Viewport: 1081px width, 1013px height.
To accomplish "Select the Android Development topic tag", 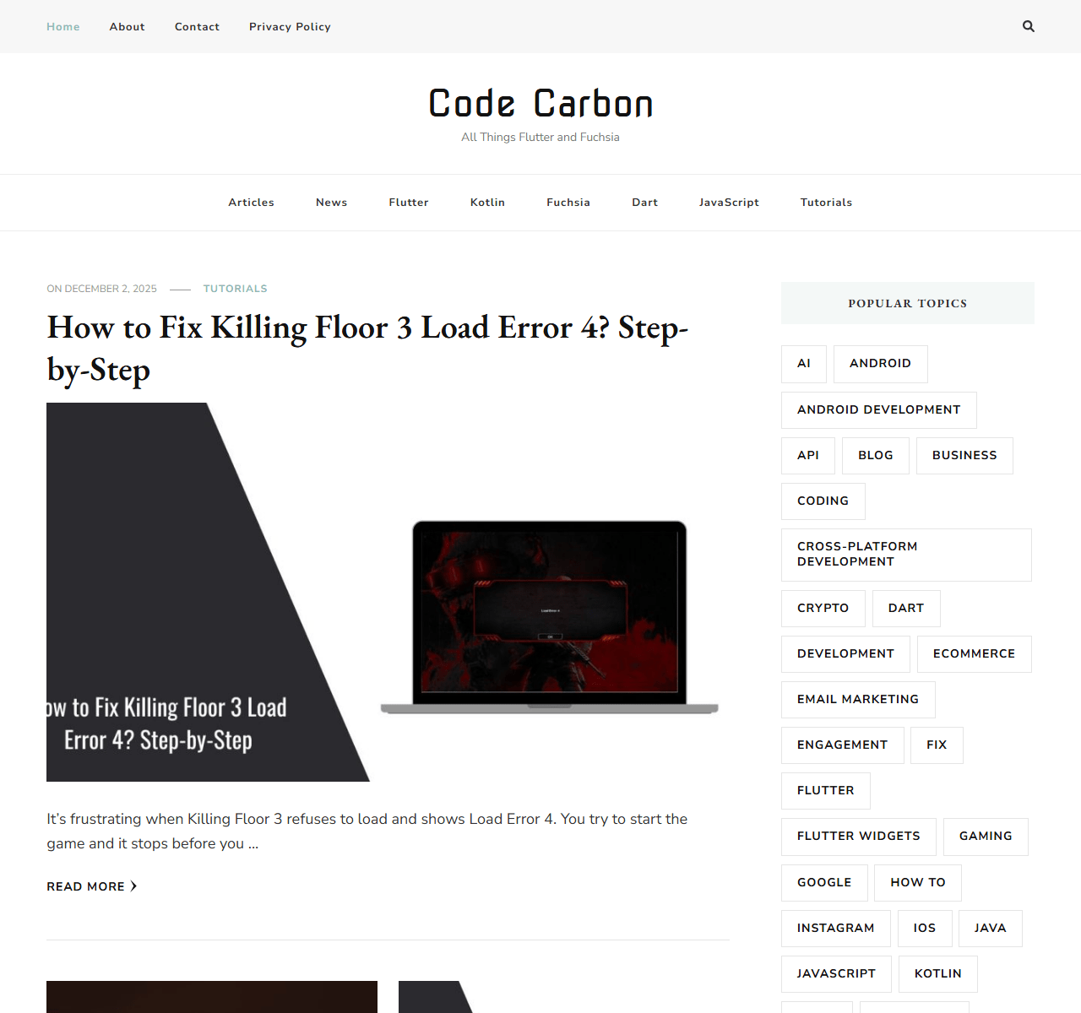I will tap(878, 410).
